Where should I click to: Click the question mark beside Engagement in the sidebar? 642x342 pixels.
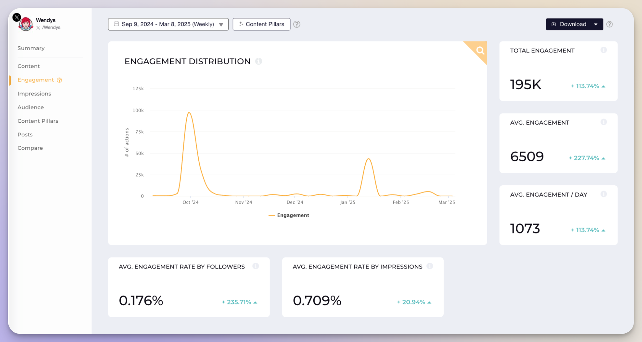click(59, 80)
